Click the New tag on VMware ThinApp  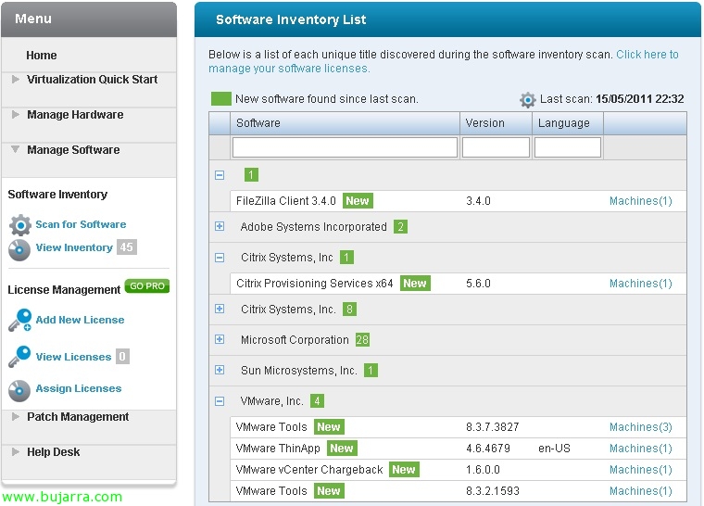click(x=342, y=448)
